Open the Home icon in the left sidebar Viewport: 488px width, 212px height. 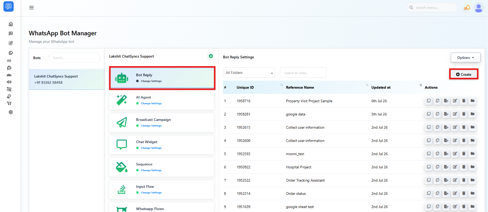point(10,24)
